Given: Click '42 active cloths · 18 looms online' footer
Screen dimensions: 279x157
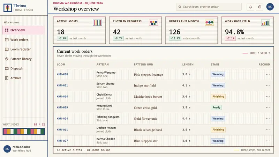Looking at the screenshot, I should 83,150.
